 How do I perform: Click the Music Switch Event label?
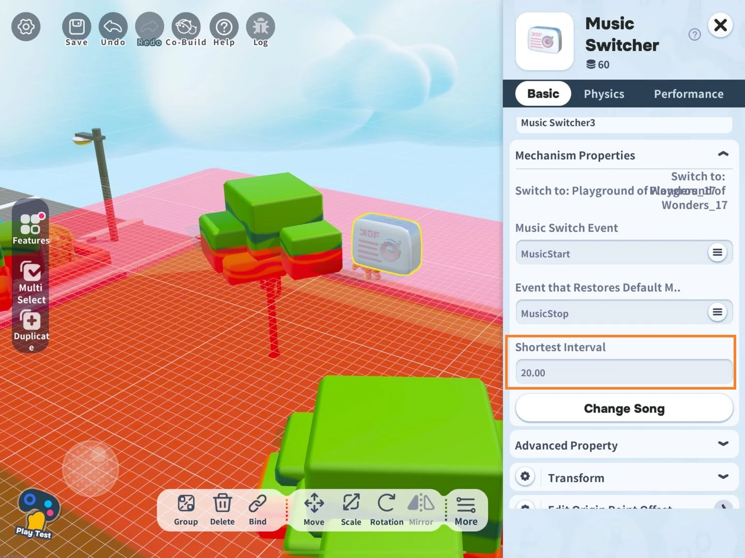567,228
